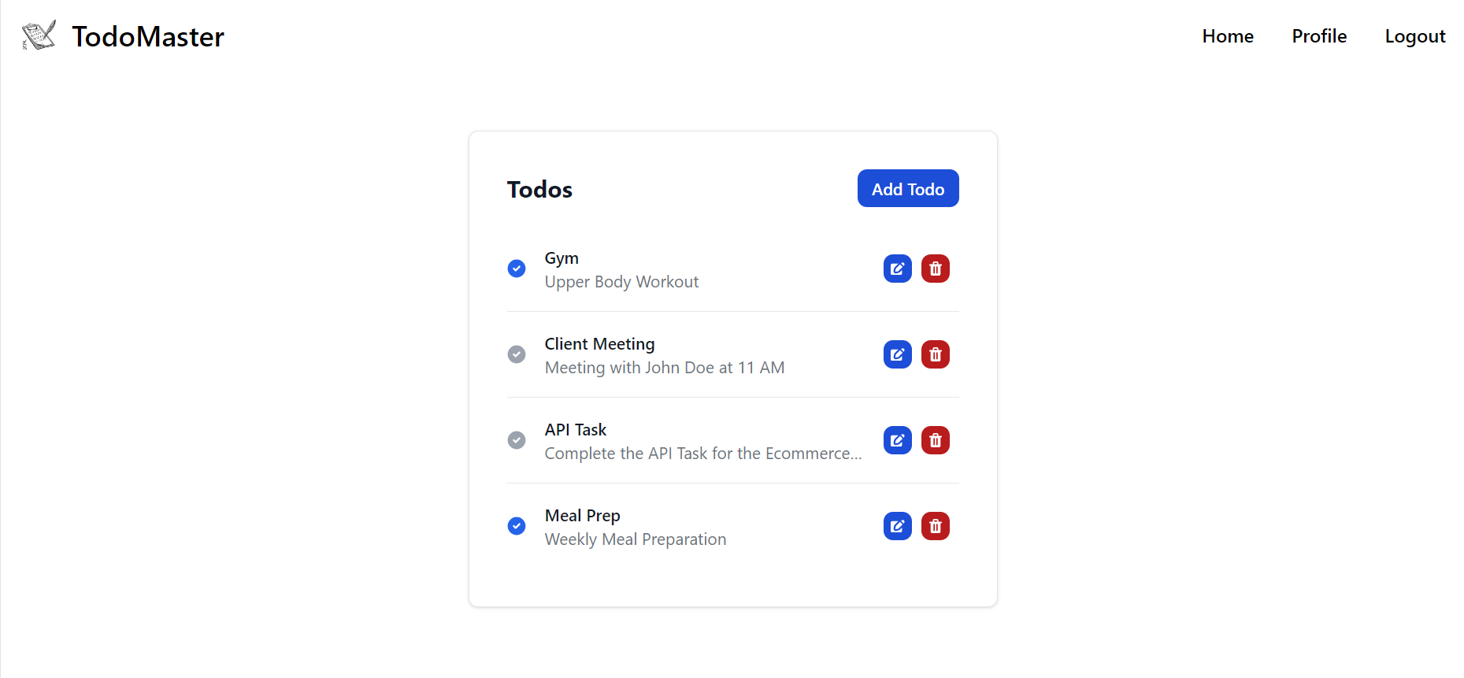Edit the Client Meeting todo
This screenshot has width=1464, height=678.
[897, 354]
